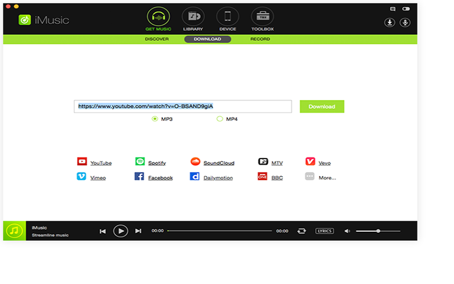Show lyrics with the LYRICS button
This screenshot has width=454, height=284.
[x=325, y=231]
